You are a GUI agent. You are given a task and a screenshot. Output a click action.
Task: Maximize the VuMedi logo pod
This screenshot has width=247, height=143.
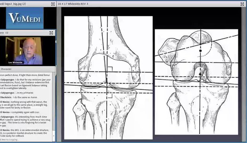point(53,4)
